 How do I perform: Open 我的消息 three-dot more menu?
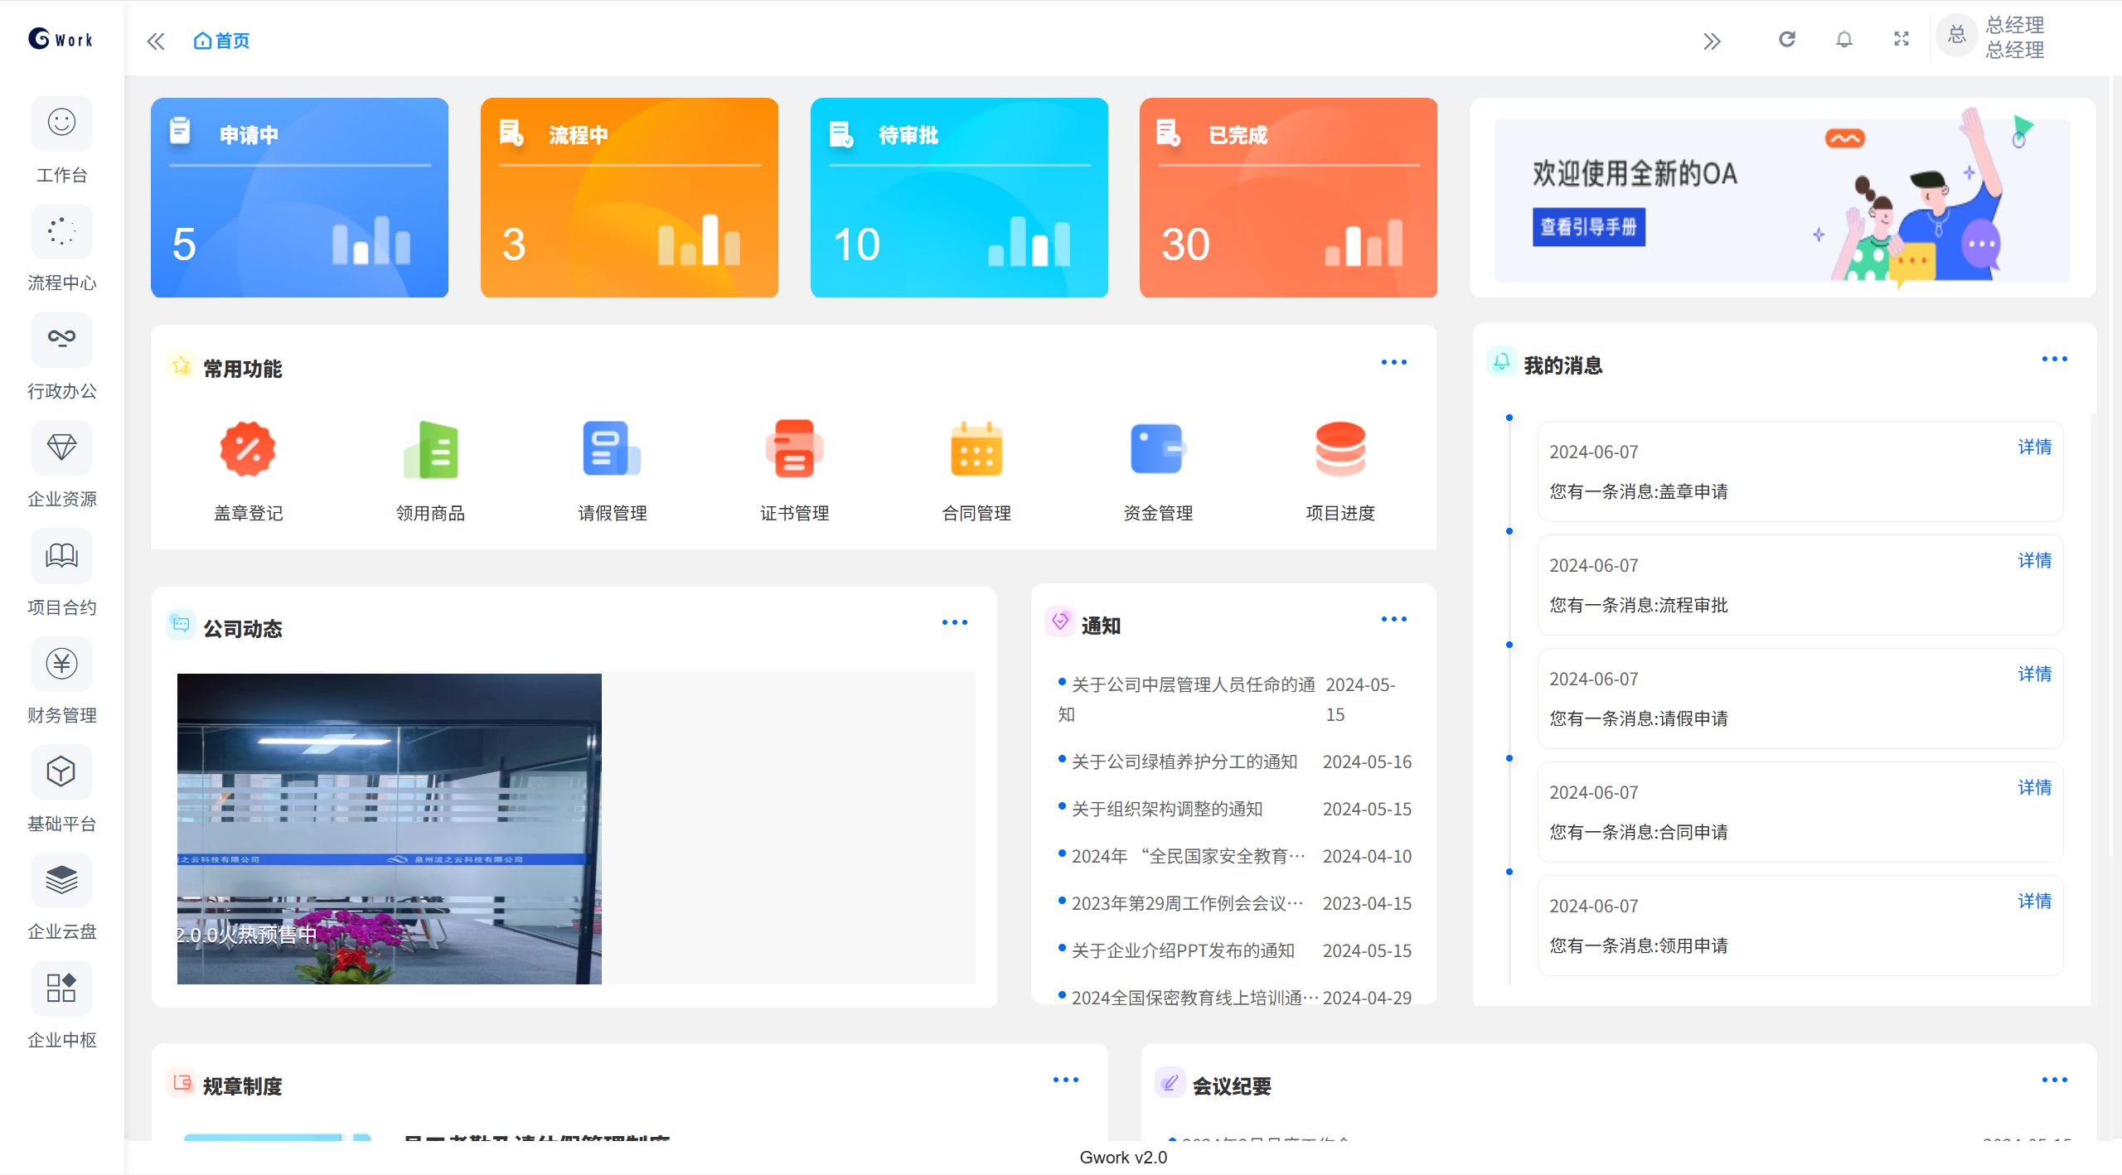(2054, 359)
